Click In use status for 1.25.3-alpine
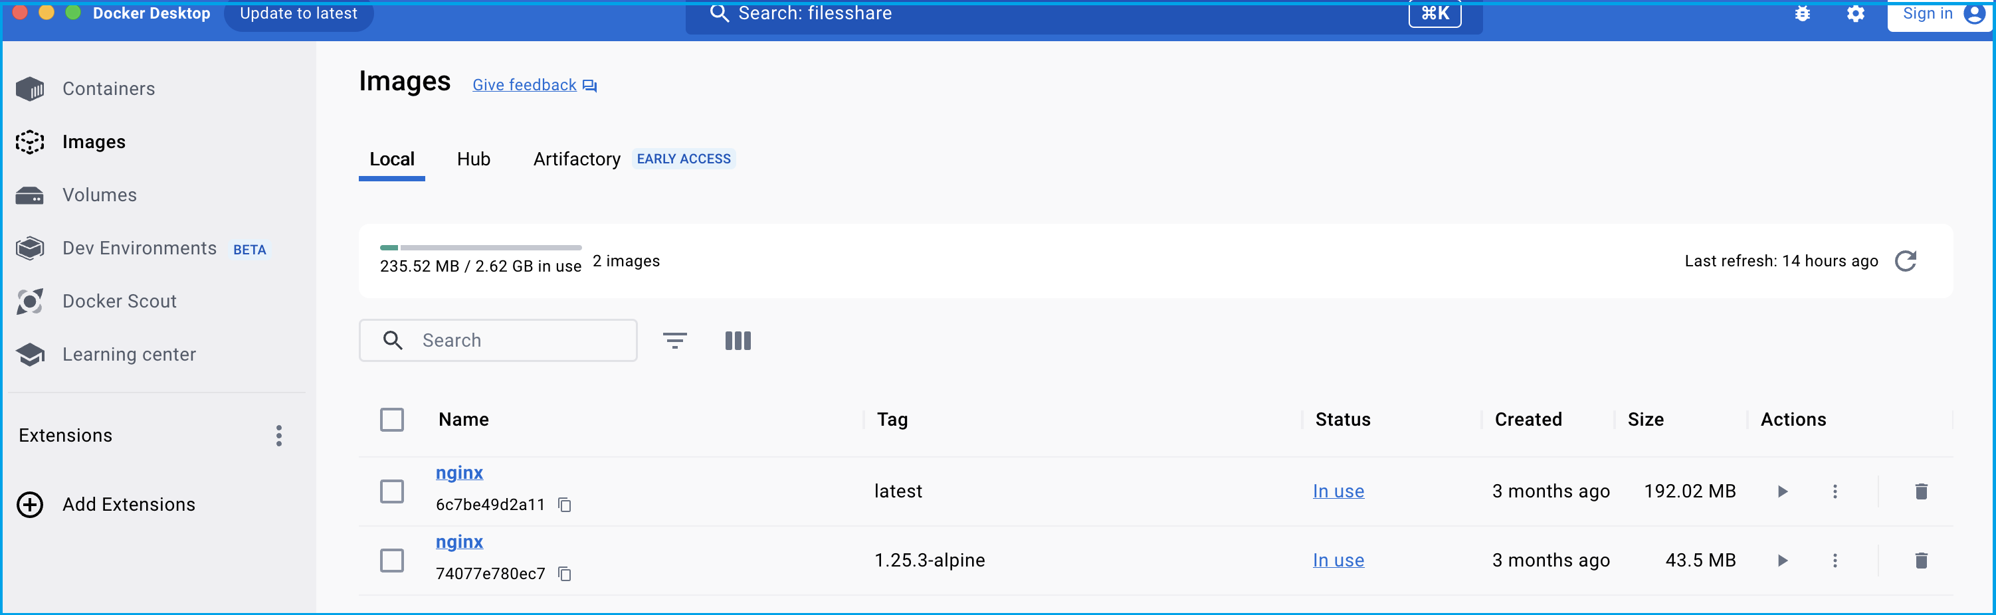The height and width of the screenshot is (615, 1996). 1338,561
